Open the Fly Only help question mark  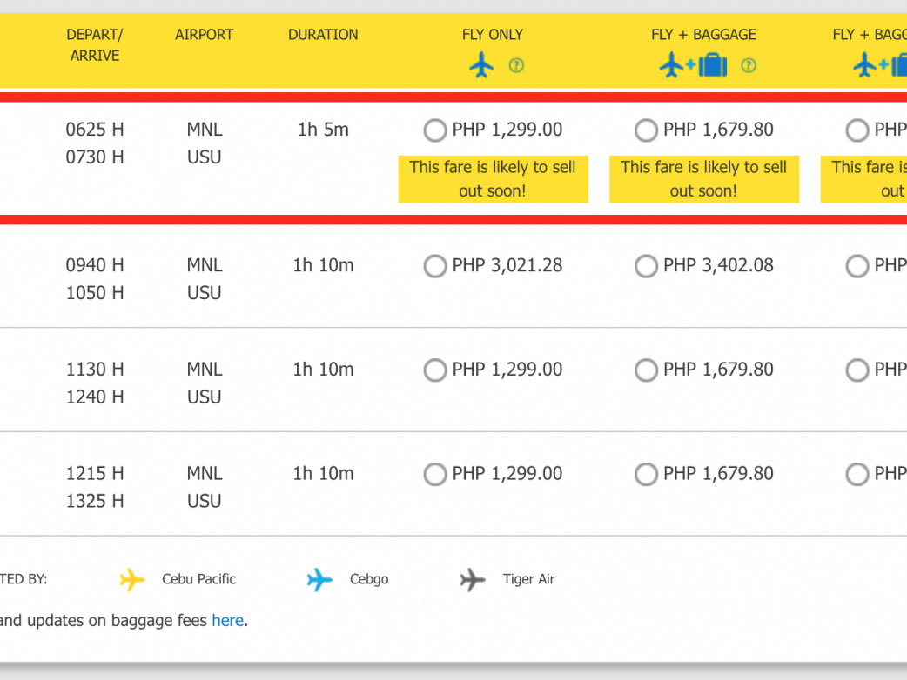point(516,65)
